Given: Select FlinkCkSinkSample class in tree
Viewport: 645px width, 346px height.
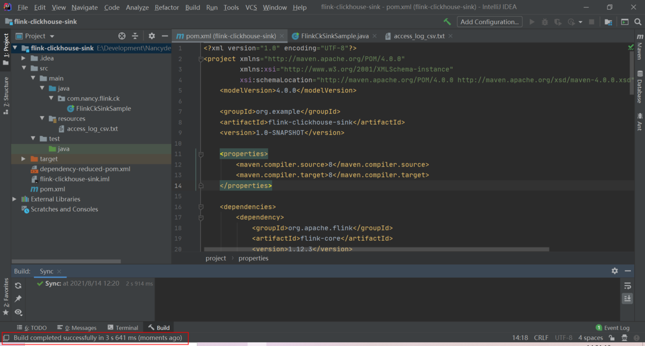Looking at the screenshot, I should click(x=99, y=109).
